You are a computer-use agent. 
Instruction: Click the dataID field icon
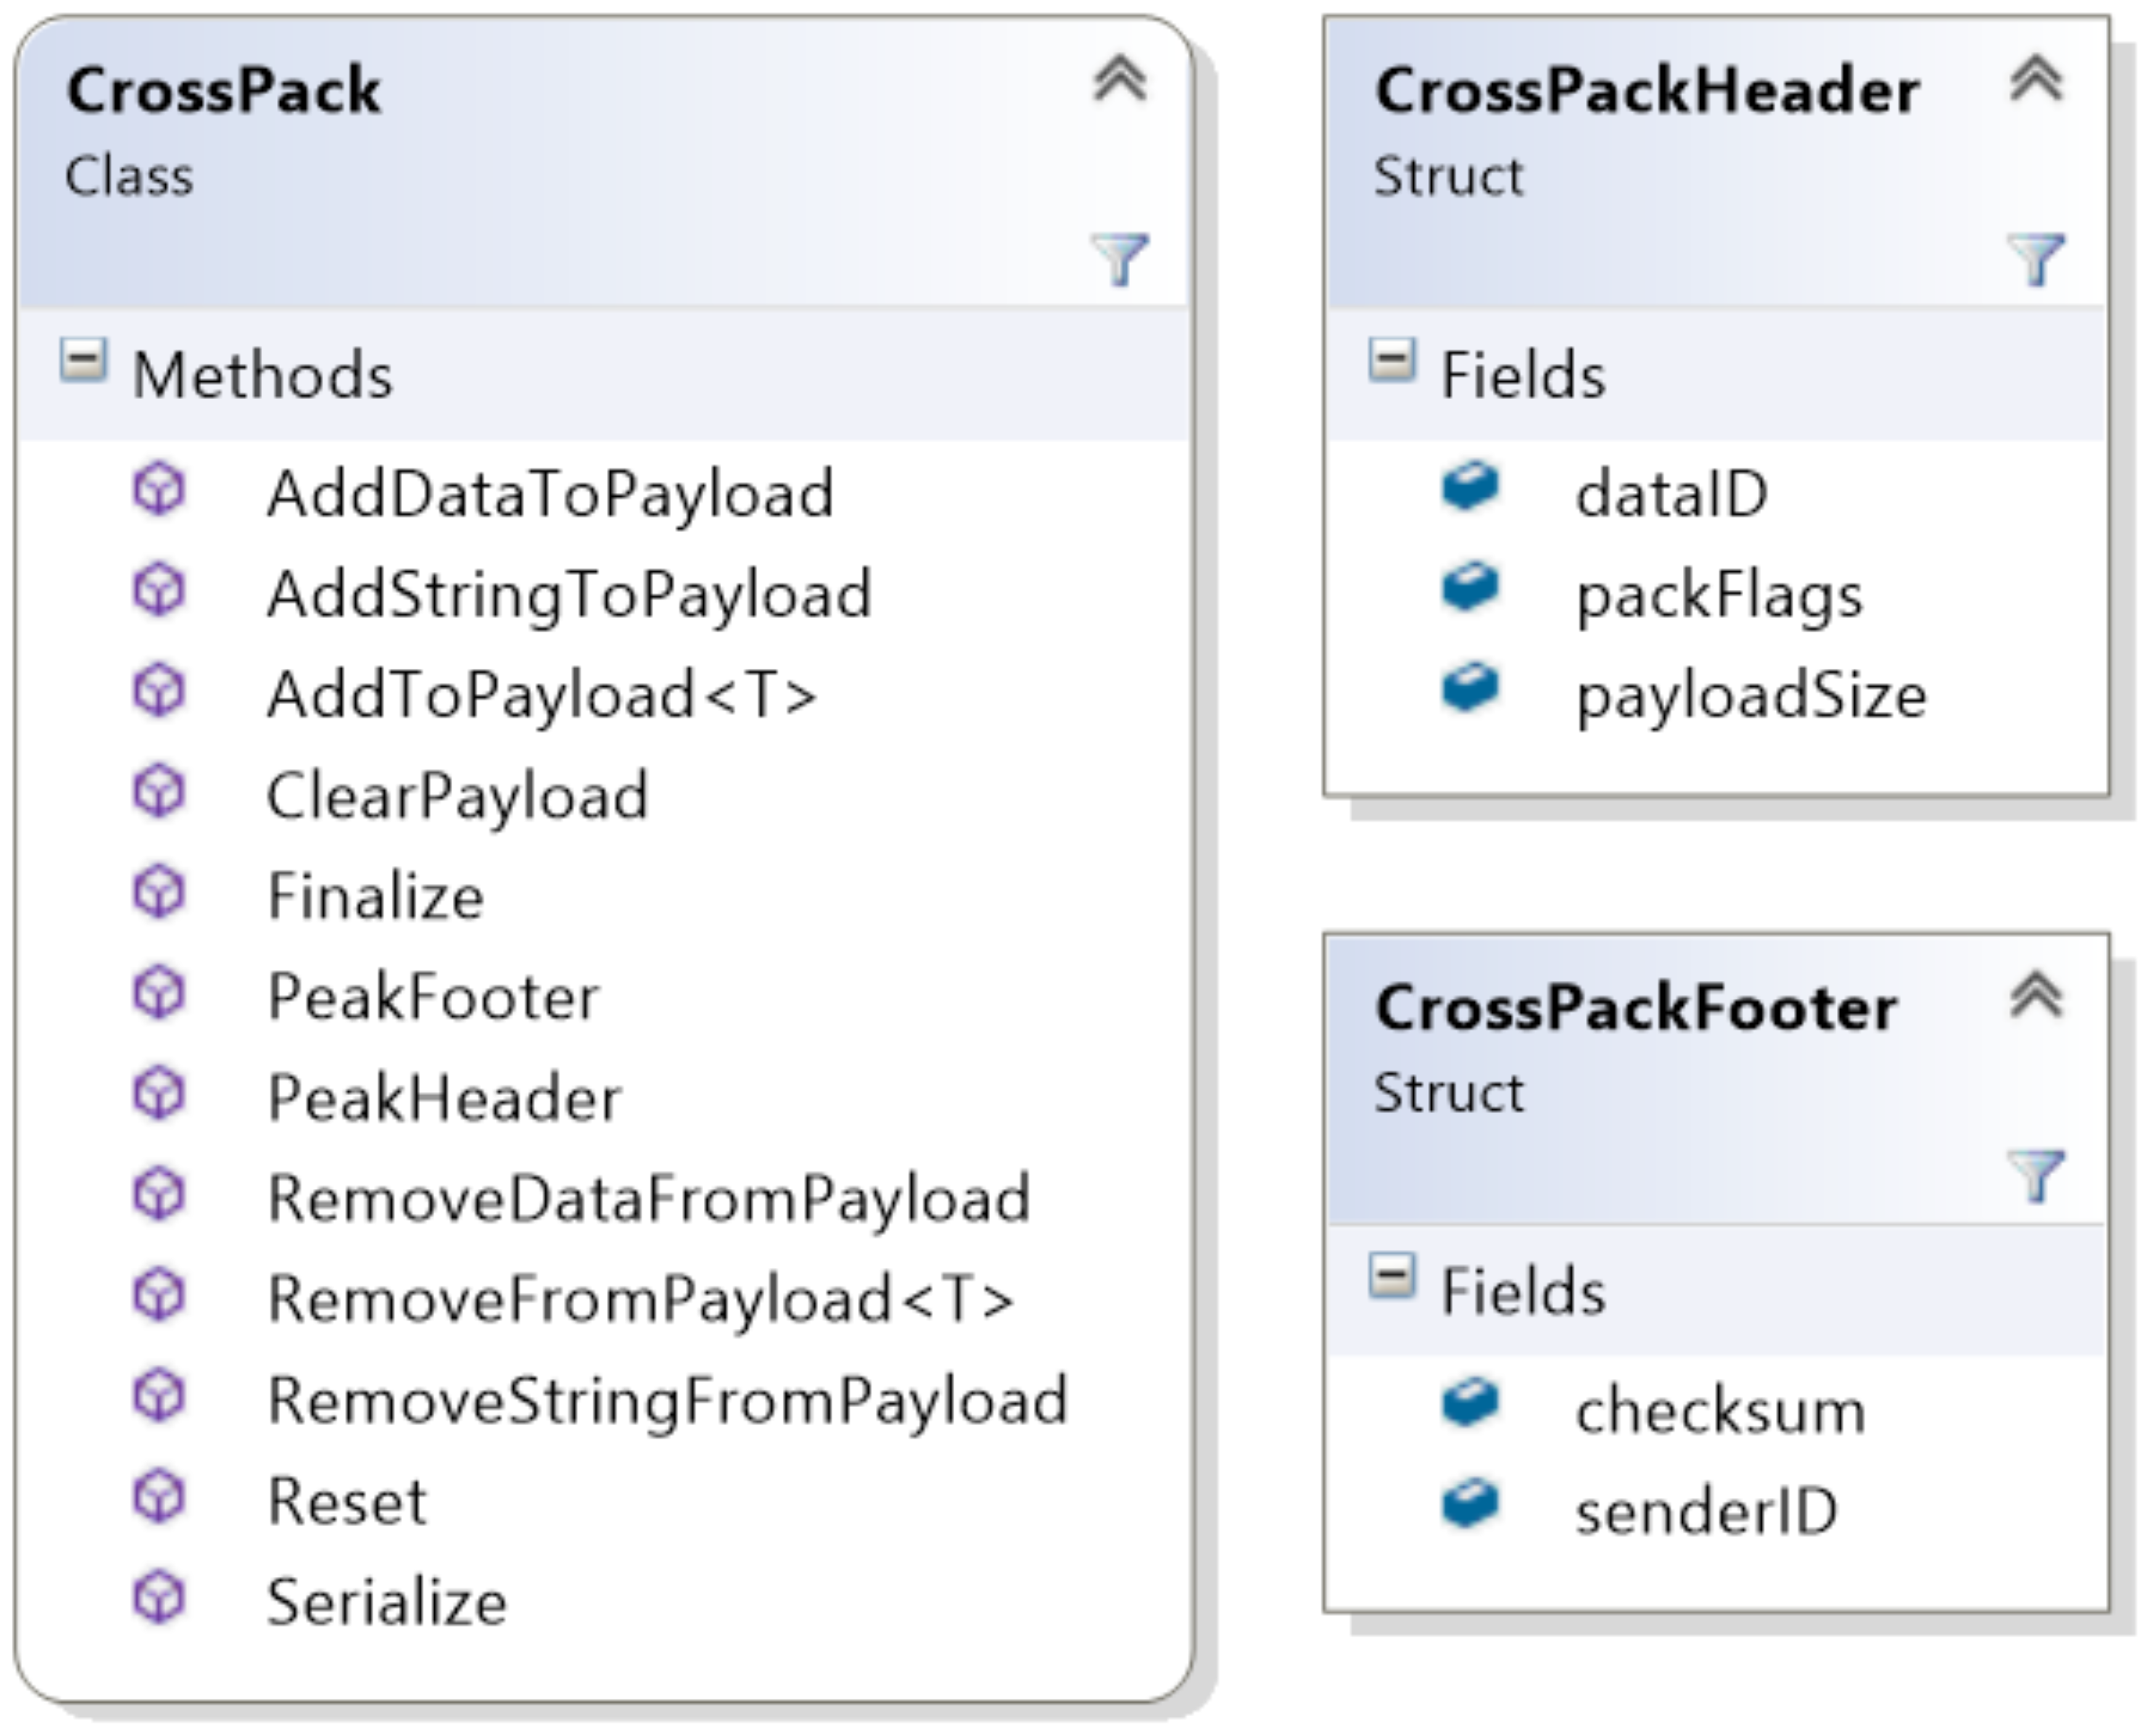click(1470, 487)
